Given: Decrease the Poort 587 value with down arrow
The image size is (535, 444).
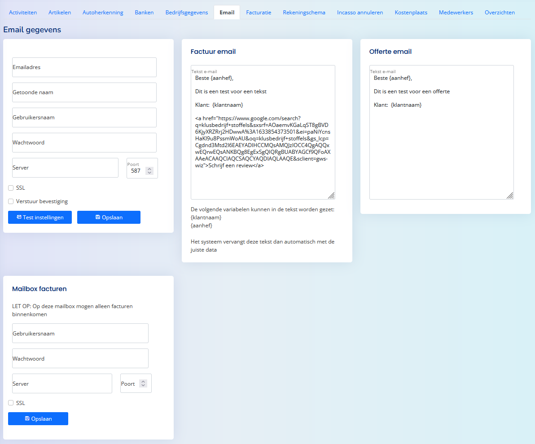Looking at the screenshot, I should click(x=149, y=173).
